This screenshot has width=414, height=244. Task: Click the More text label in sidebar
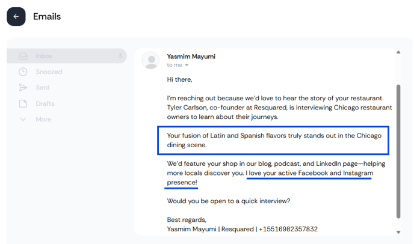point(43,120)
